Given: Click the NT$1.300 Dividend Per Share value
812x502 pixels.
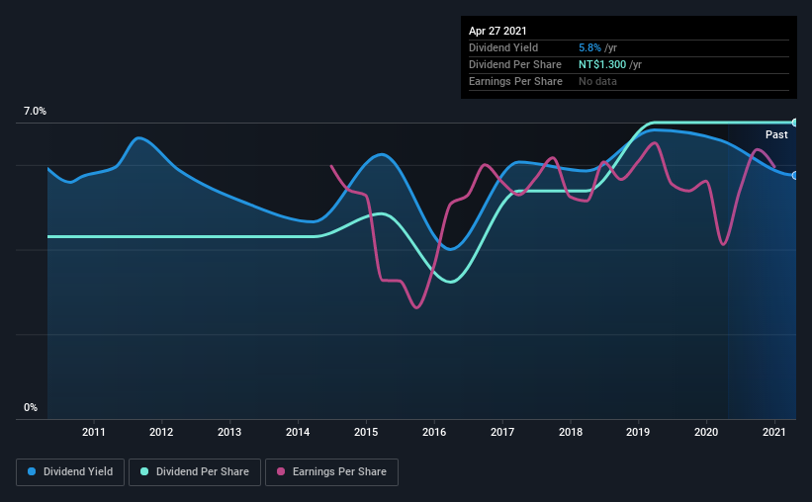Looking at the screenshot, I should tap(602, 64).
